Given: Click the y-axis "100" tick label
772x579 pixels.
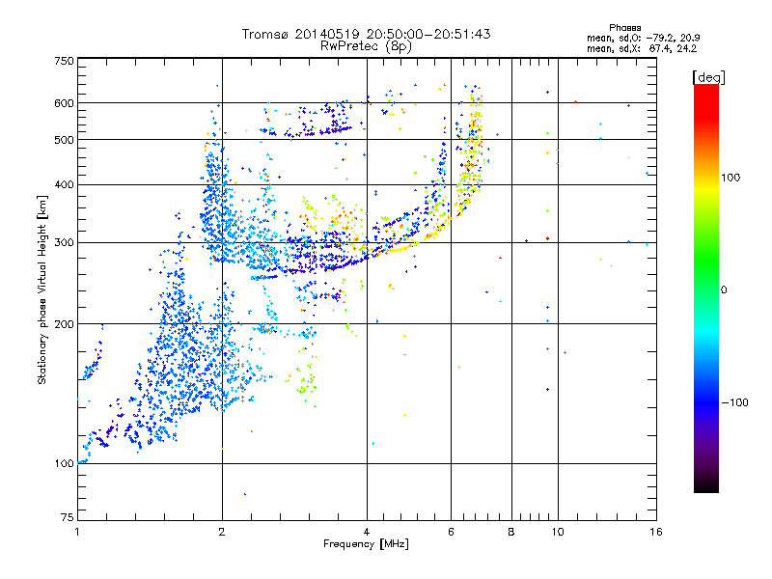Looking at the screenshot, I should tap(64, 464).
